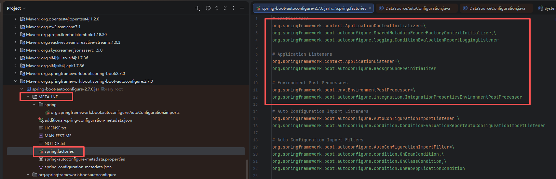
Task: Expand Maven jul-to-slf4j:1.7.36 node
Action: pos(15,58)
